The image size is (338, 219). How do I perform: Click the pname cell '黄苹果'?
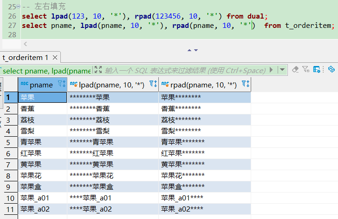coord(42,165)
